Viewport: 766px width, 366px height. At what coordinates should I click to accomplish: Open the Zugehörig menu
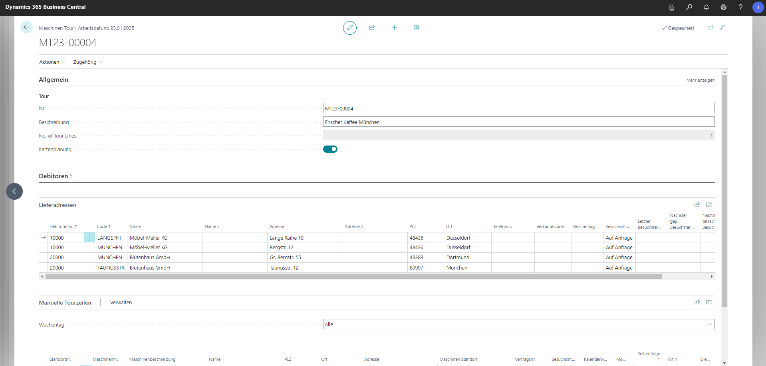(87, 62)
